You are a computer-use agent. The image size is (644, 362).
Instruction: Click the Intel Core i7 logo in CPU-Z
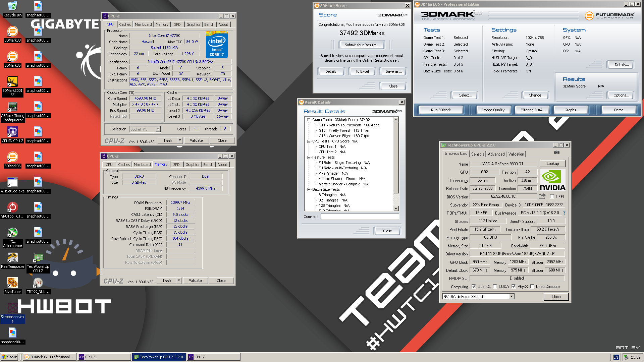217,45
